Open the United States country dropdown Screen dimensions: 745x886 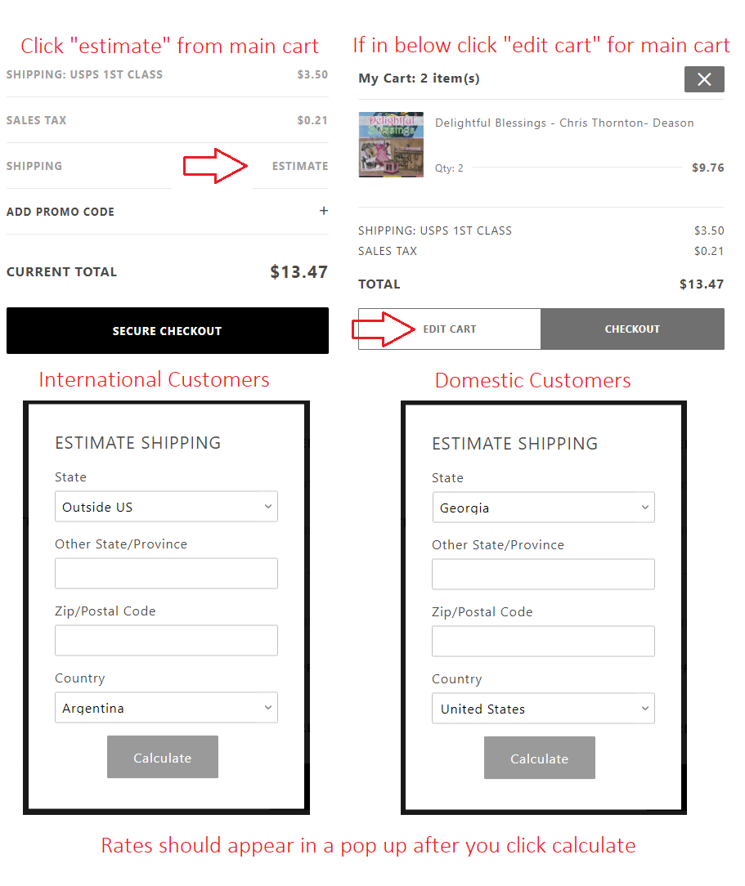(543, 709)
